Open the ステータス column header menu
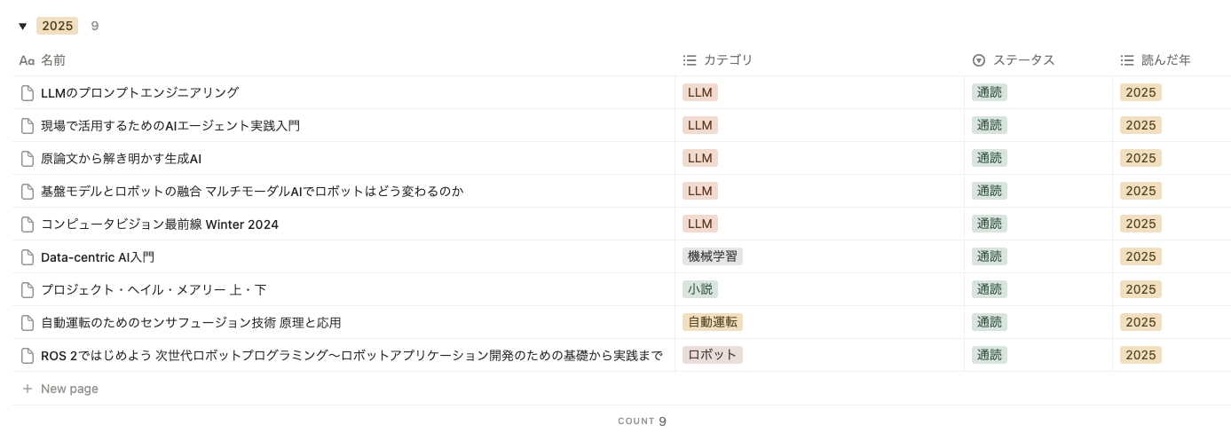This screenshot has height=441, width=1231. click(1022, 60)
